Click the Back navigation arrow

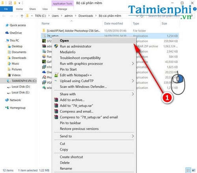[4, 16]
